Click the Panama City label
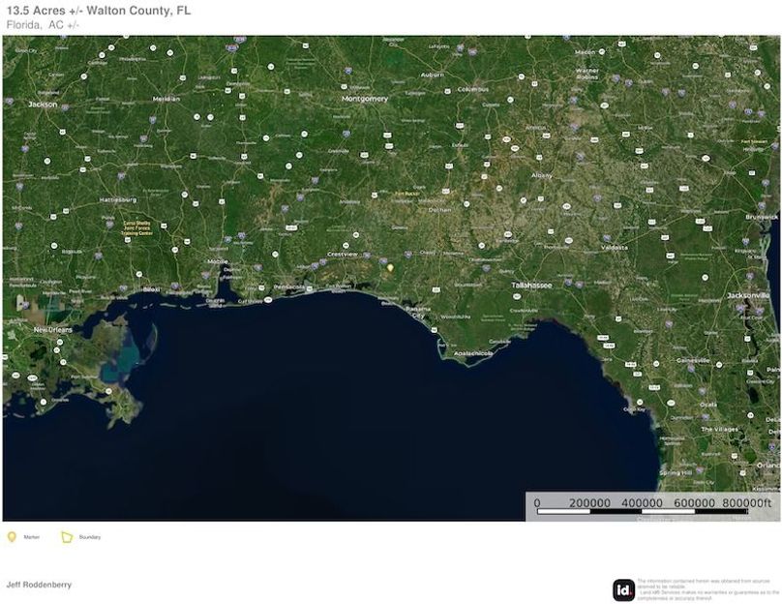This screenshot has height=604, width=782. (x=418, y=313)
